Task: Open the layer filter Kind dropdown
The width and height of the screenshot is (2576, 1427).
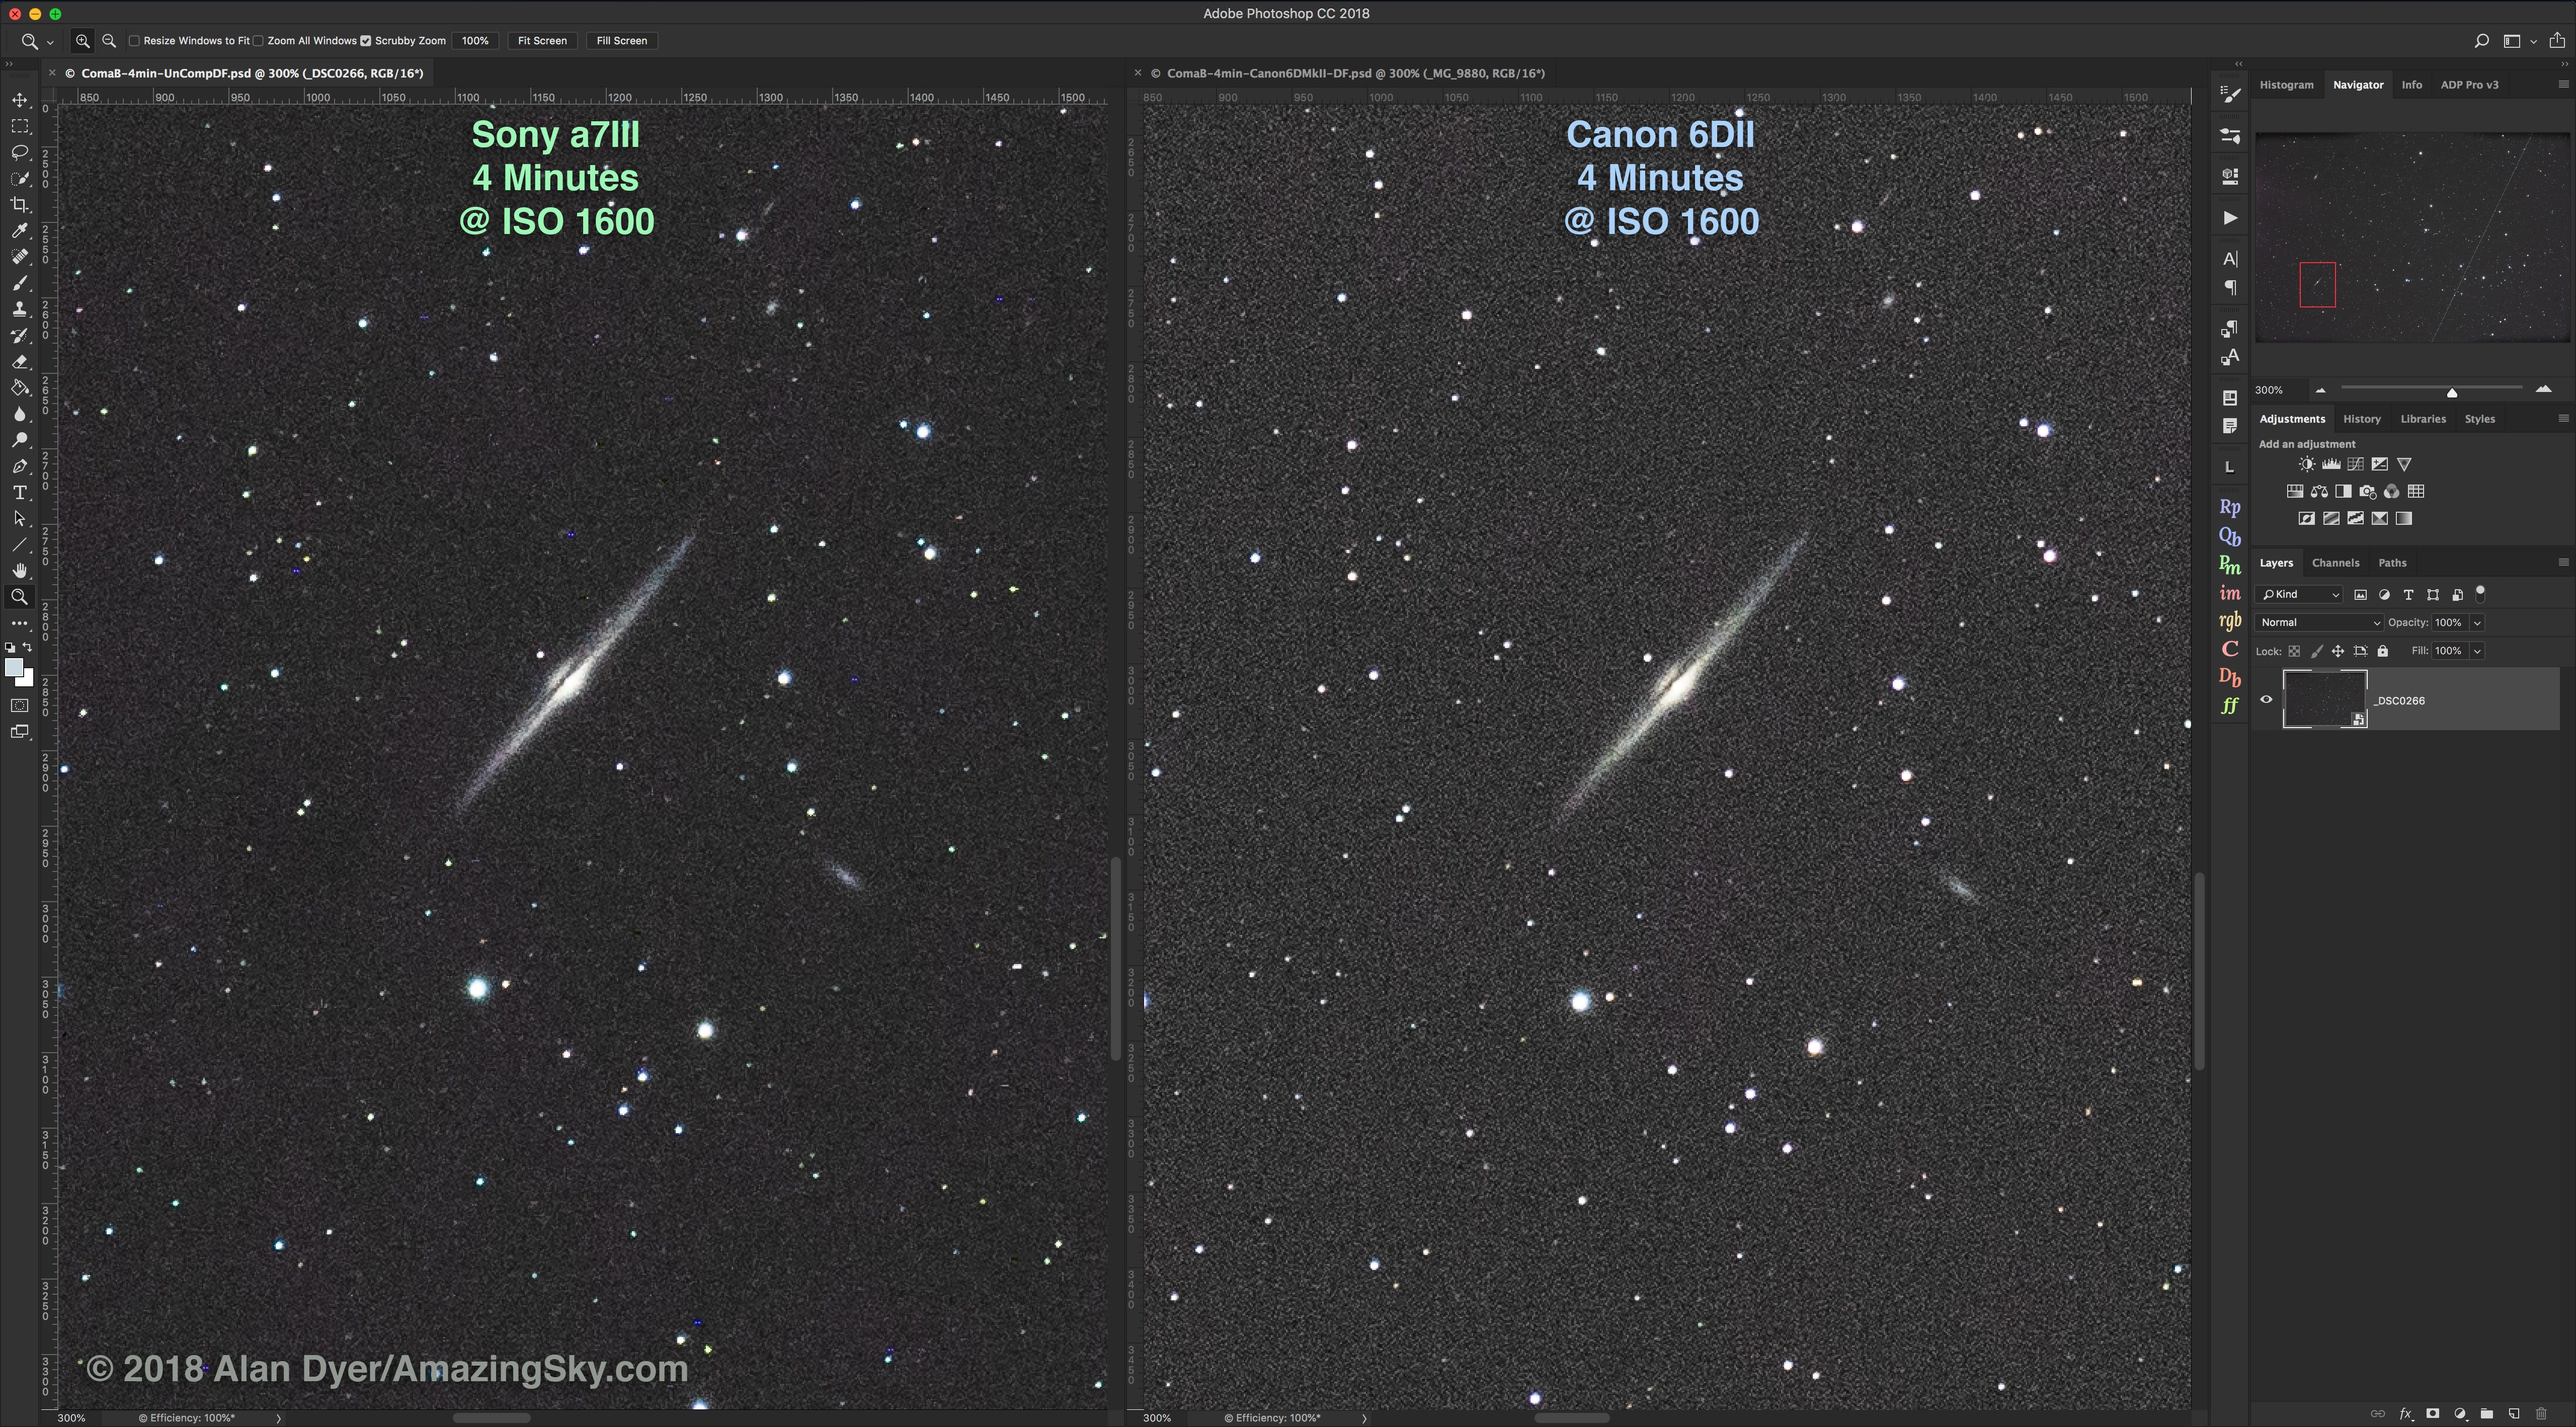Action: (x=2299, y=594)
